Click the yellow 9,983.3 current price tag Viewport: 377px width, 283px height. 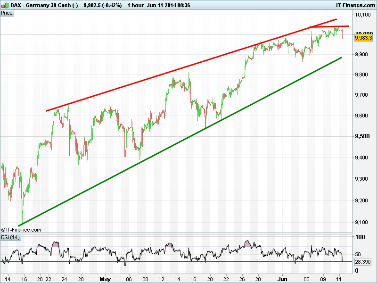(x=363, y=38)
